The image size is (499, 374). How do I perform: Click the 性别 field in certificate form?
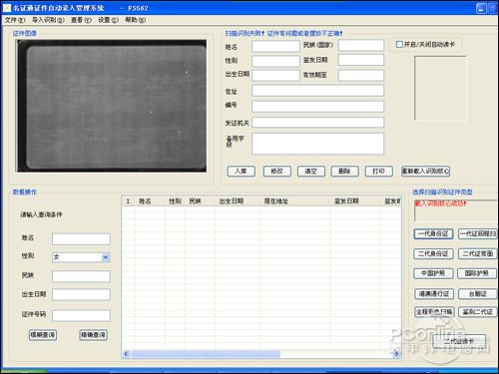coord(275,61)
